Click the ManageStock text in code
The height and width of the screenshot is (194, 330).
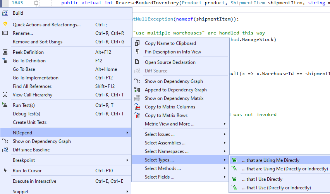point(258,39)
